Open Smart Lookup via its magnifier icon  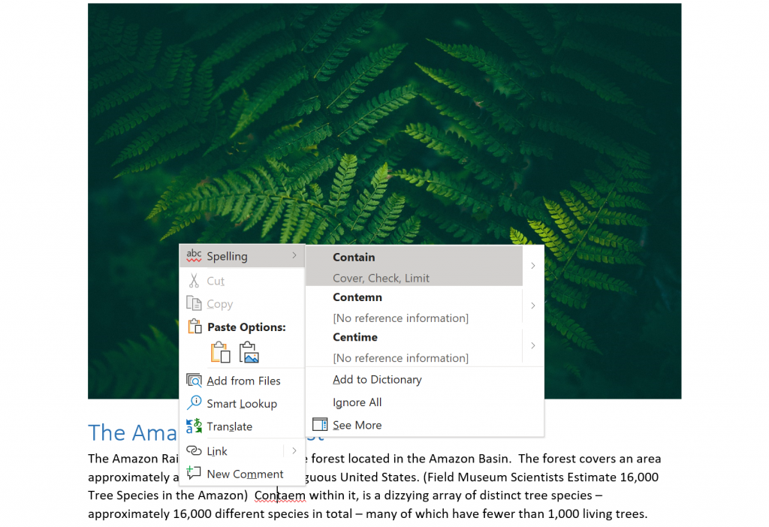coord(195,403)
